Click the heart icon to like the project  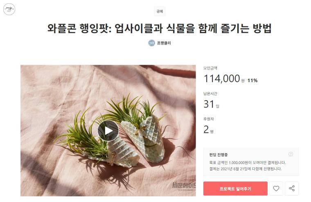click(276, 189)
